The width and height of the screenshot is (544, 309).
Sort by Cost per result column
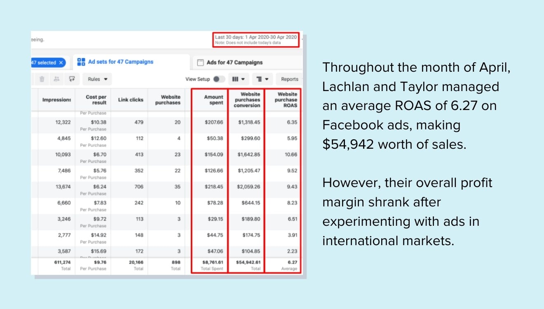96,100
